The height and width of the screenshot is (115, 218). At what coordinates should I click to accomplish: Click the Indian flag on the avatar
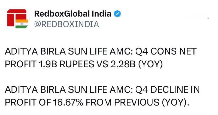tap(22, 24)
